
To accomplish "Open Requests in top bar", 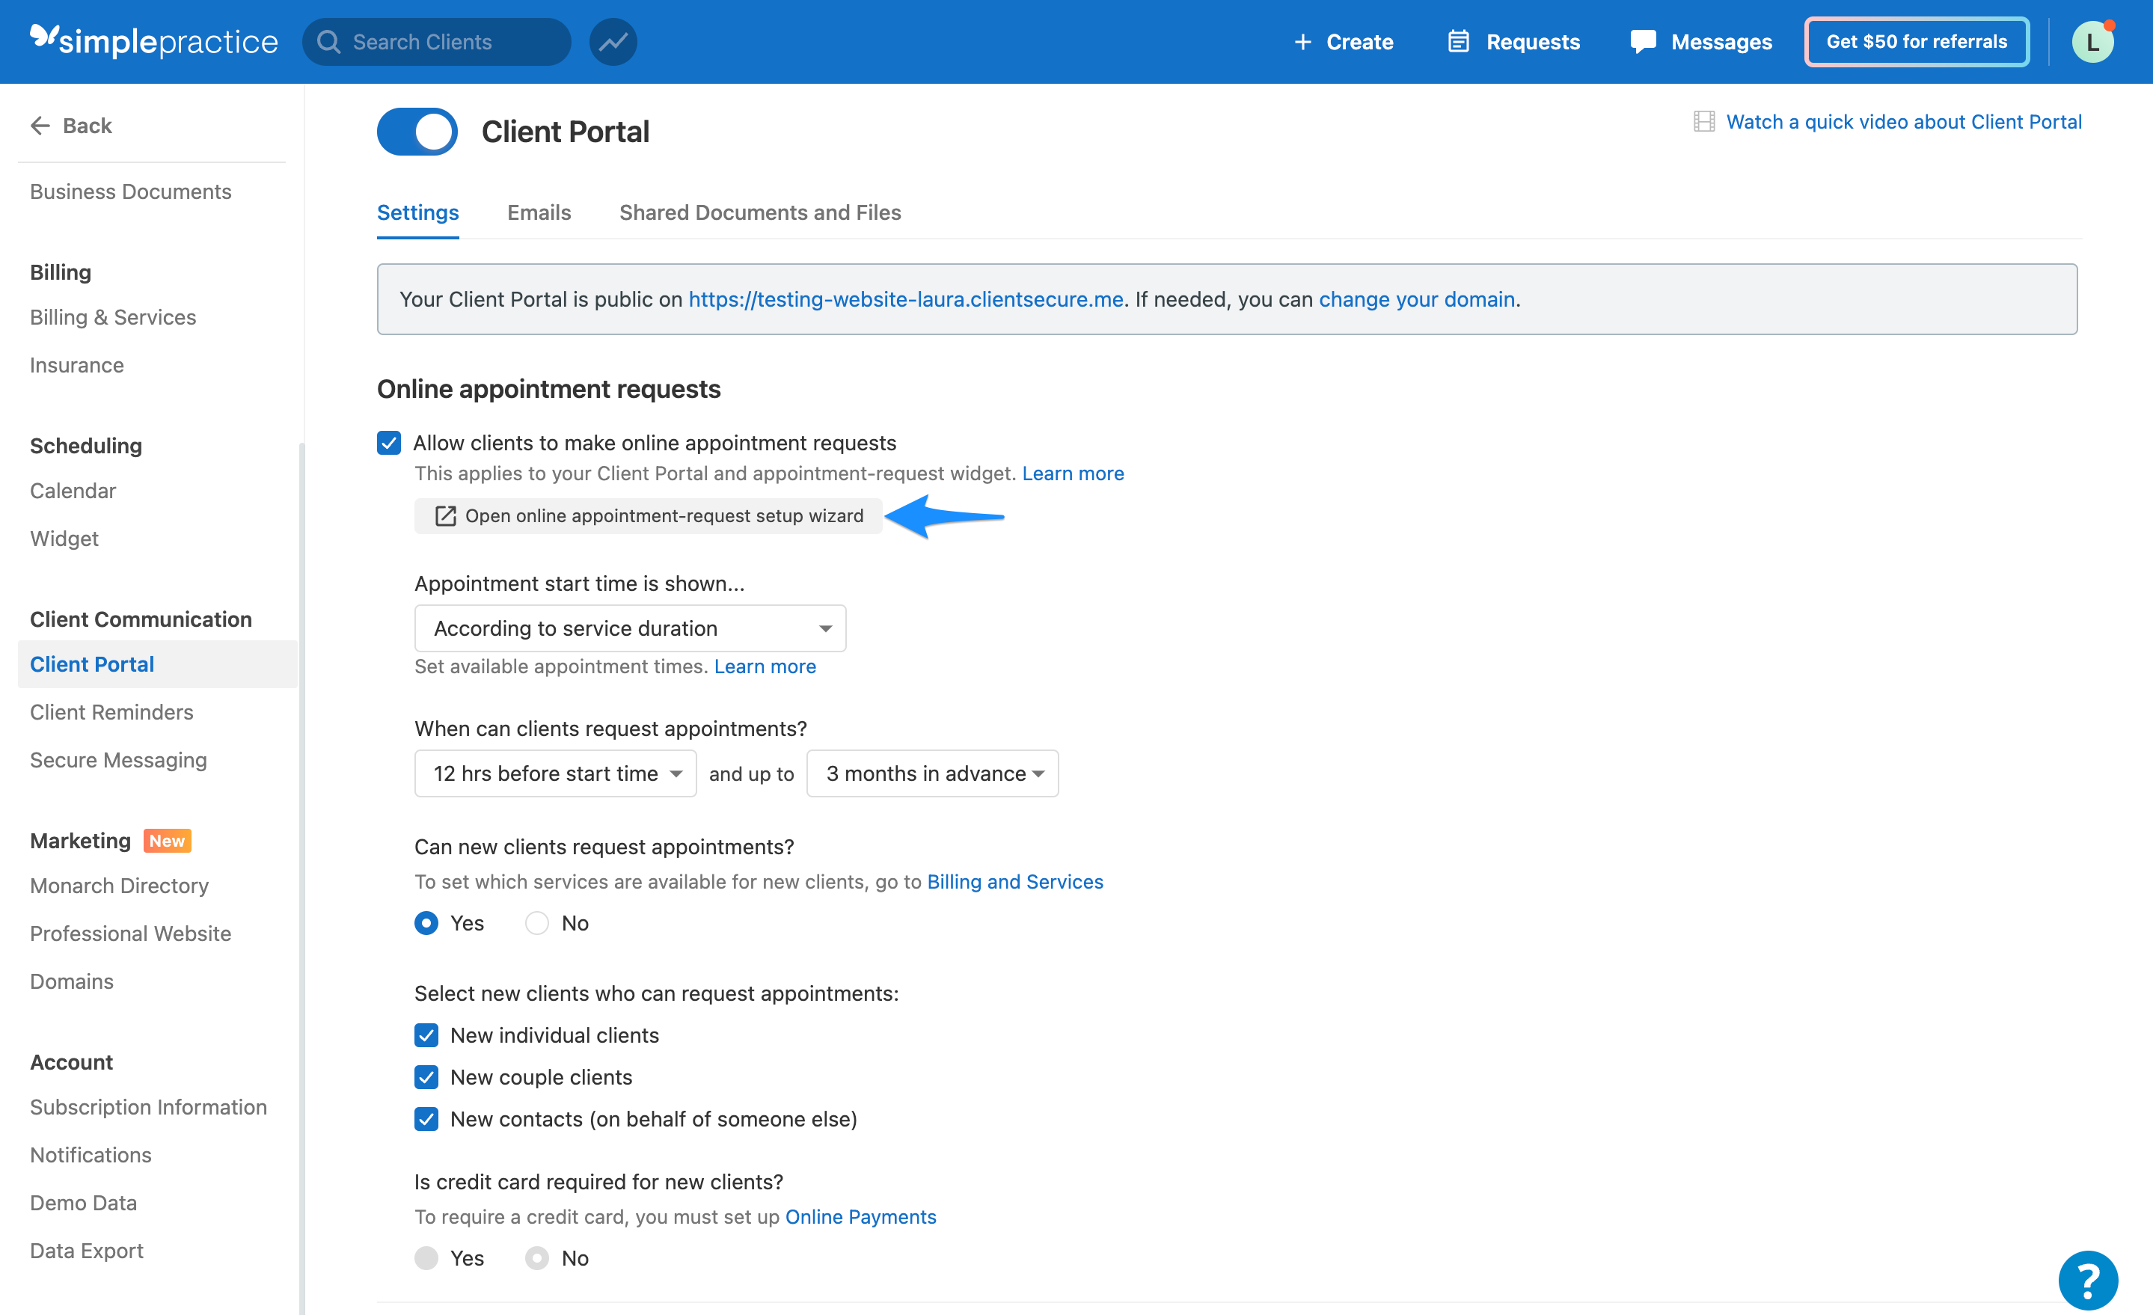I will (x=1513, y=41).
